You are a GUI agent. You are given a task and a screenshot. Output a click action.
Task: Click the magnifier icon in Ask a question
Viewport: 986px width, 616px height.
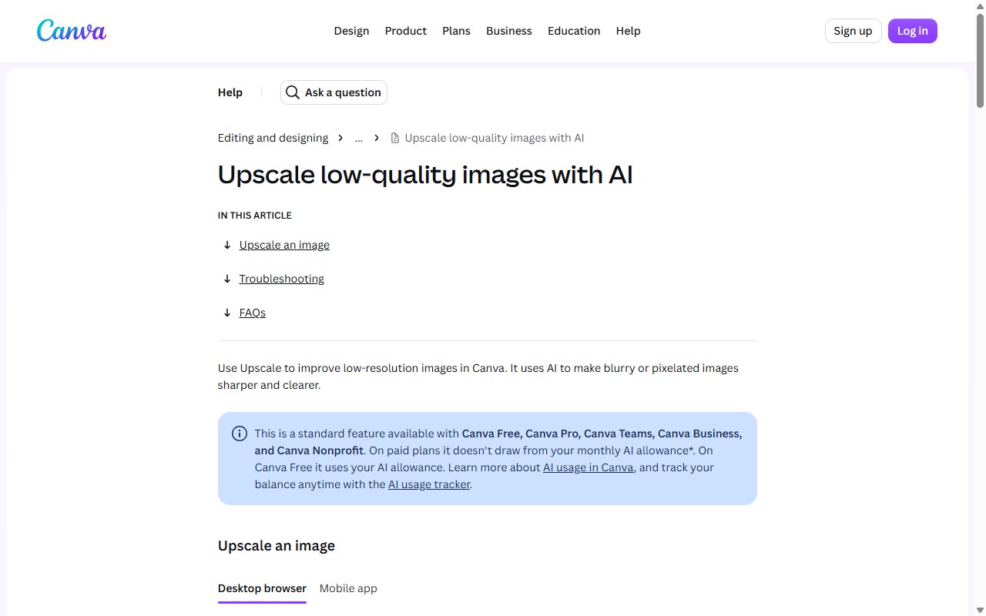[293, 92]
